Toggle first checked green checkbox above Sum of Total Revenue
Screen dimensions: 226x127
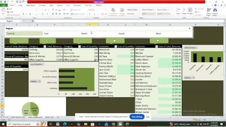coord(19,41)
